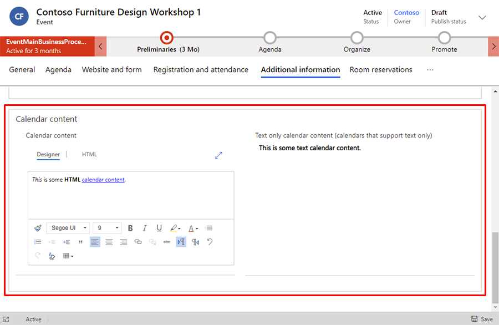Image resolution: width=499 pixels, height=325 pixels.
Task: Edit the text only calendar content field
Action: click(x=360, y=148)
